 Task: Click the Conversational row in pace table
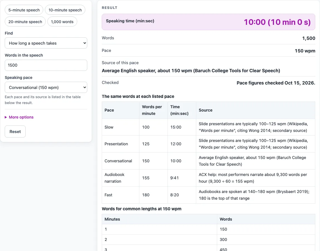tap(209, 161)
